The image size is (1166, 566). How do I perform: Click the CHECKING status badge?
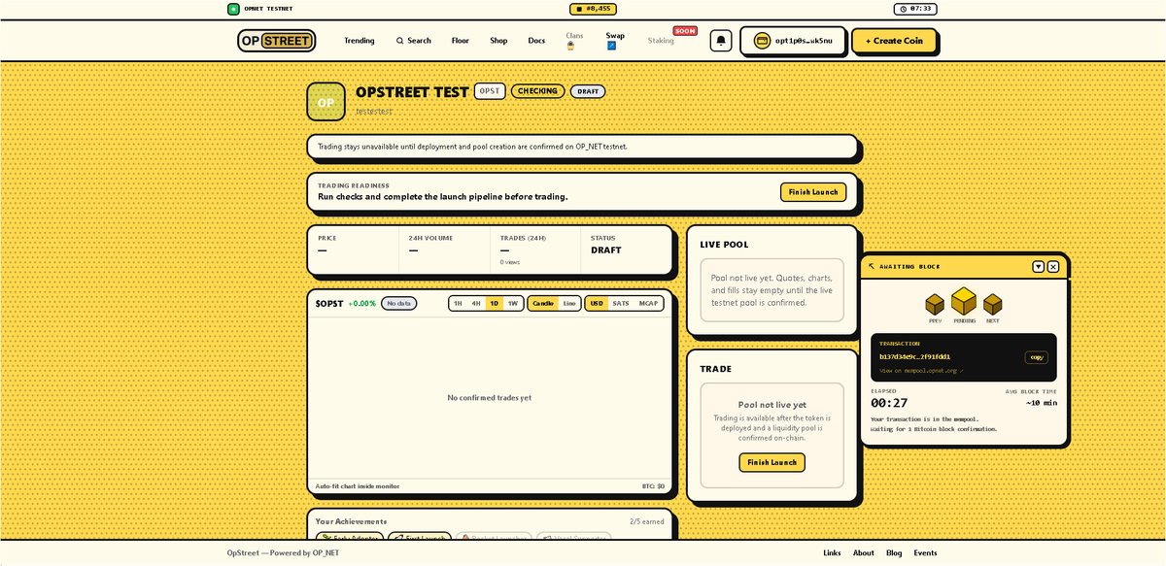pyautogui.click(x=537, y=91)
